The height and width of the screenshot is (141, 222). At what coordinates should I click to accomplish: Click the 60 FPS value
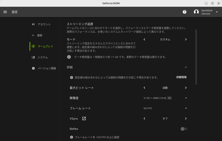[148, 108]
